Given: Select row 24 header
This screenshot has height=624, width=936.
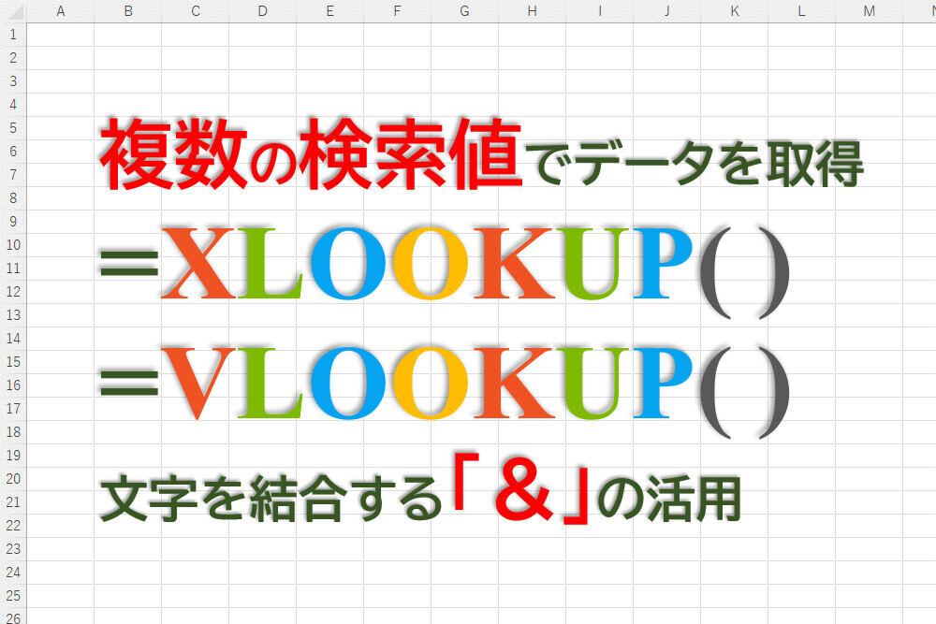Looking at the screenshot, I should [13, 573].
